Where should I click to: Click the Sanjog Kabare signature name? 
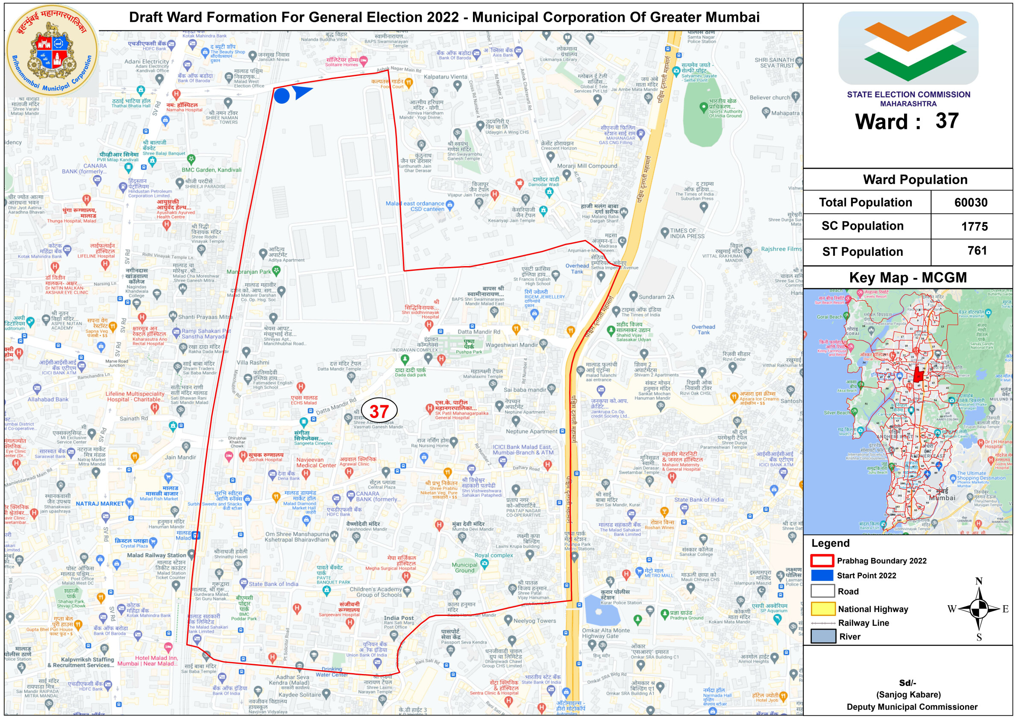click(x=908, y=694)
